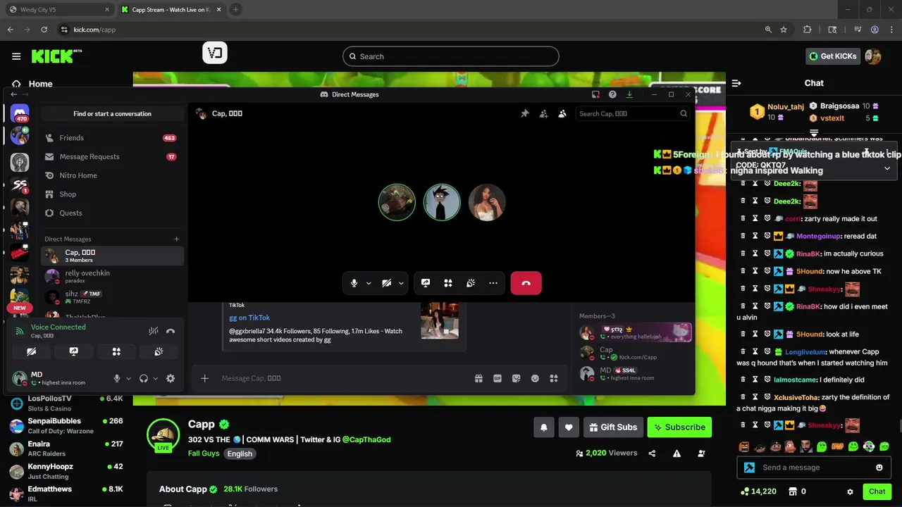Hang up the Discord call
The width and height of the screenshot is (902, 507).
click(x=526, y=283)
